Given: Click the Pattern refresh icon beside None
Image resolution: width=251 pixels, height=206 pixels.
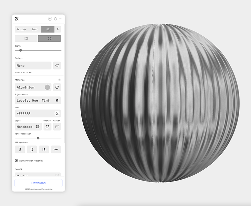Looking at the screenshot, I should pos(57,66).
